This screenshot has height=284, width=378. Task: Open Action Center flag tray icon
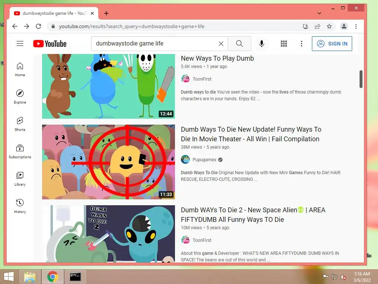(x=325, y=277)
